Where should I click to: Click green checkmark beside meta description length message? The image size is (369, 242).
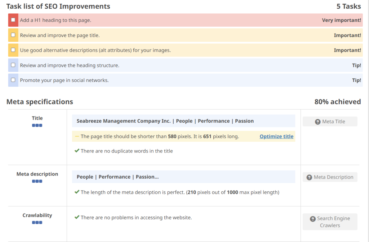(77, 192)
